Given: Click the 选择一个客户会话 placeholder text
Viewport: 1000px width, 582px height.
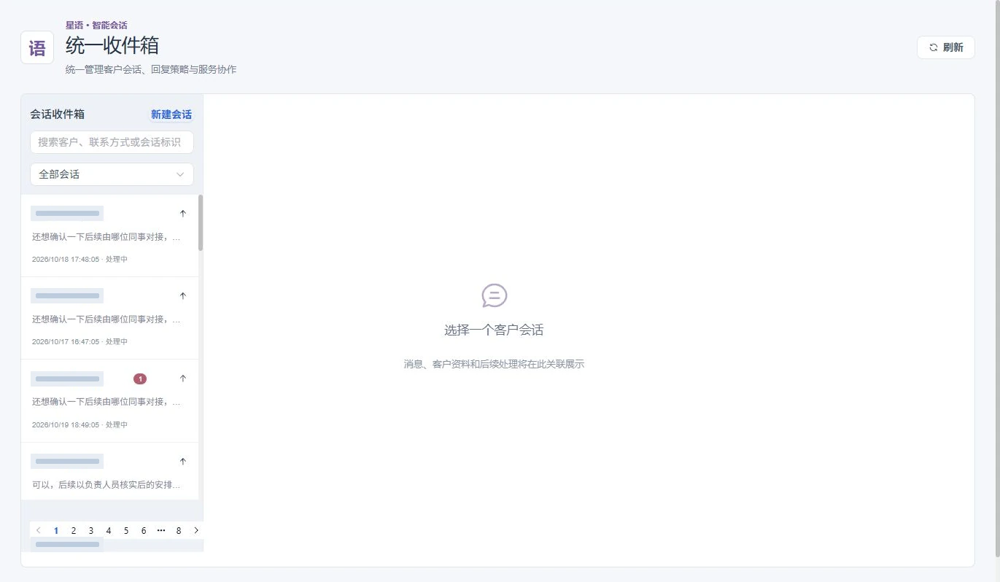Looking at the screenshot, I should (x=494, y=330).
